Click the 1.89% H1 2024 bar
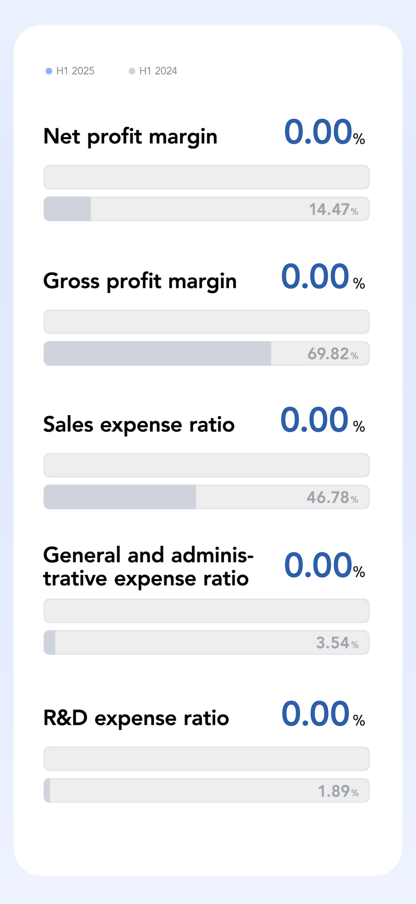Image resolution: width=416 pixels, height=904 pixels. (206, 791)
